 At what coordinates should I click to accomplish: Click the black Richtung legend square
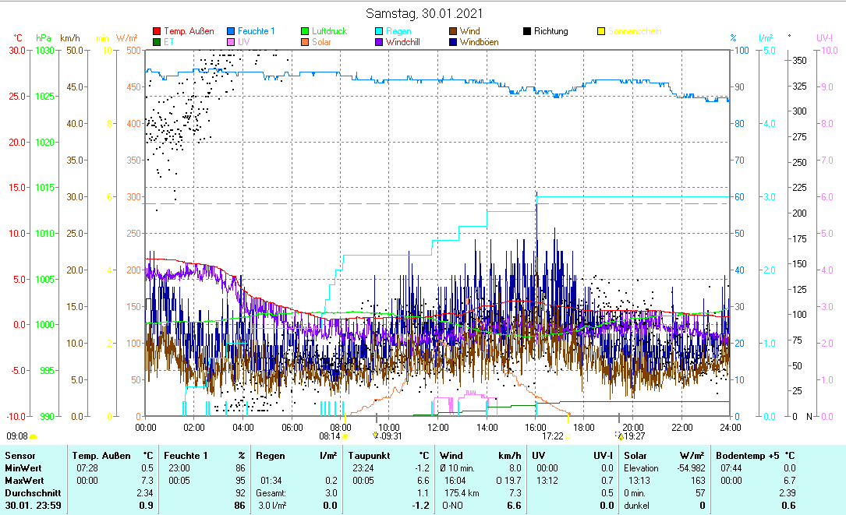pyautogui.click(x=527, y=32)
